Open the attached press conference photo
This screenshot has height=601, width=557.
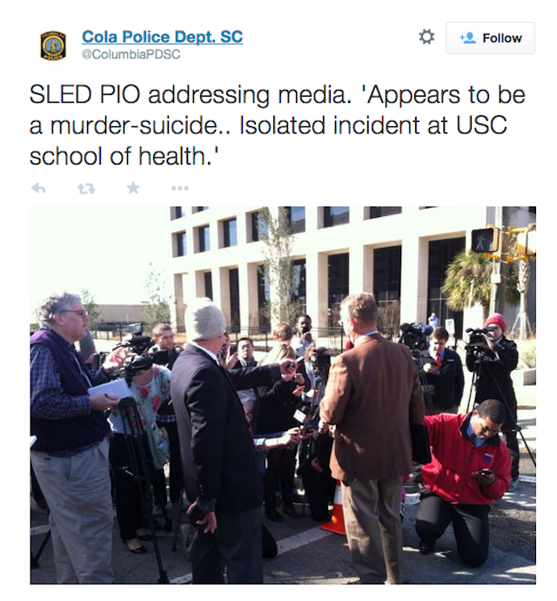tap(283, 395)
